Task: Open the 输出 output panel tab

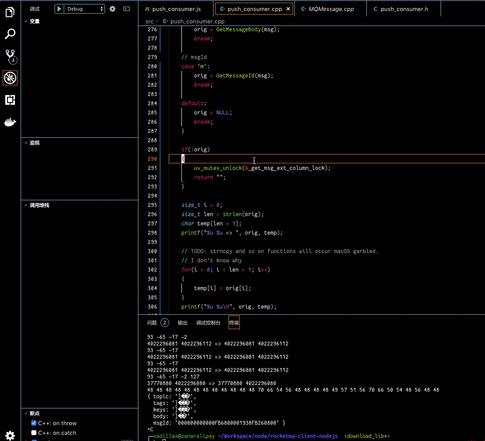Action: pyautogui.click(x=182, y=323)
